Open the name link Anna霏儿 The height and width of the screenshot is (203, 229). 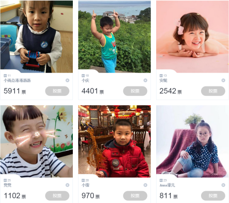click(x=167, y=185)
